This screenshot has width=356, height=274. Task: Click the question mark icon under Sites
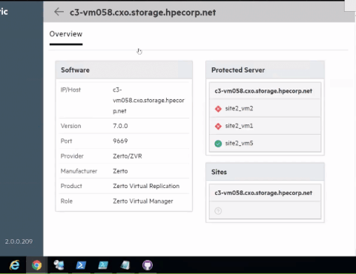[x=218, y=211]
